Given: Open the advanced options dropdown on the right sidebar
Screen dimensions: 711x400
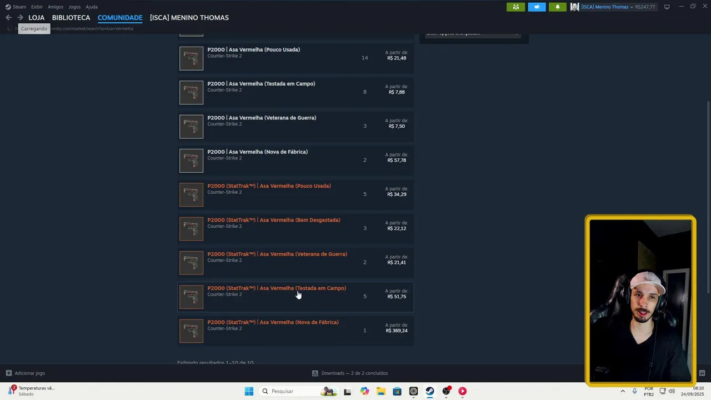Looking at the screenshot, I should (473, 34).
